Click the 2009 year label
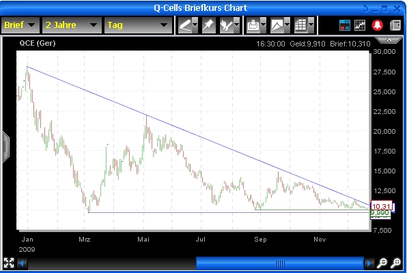Screen dimensions: 407x273 click(x=27, y=249)
